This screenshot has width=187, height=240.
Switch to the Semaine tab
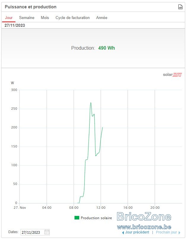(27, 18)
